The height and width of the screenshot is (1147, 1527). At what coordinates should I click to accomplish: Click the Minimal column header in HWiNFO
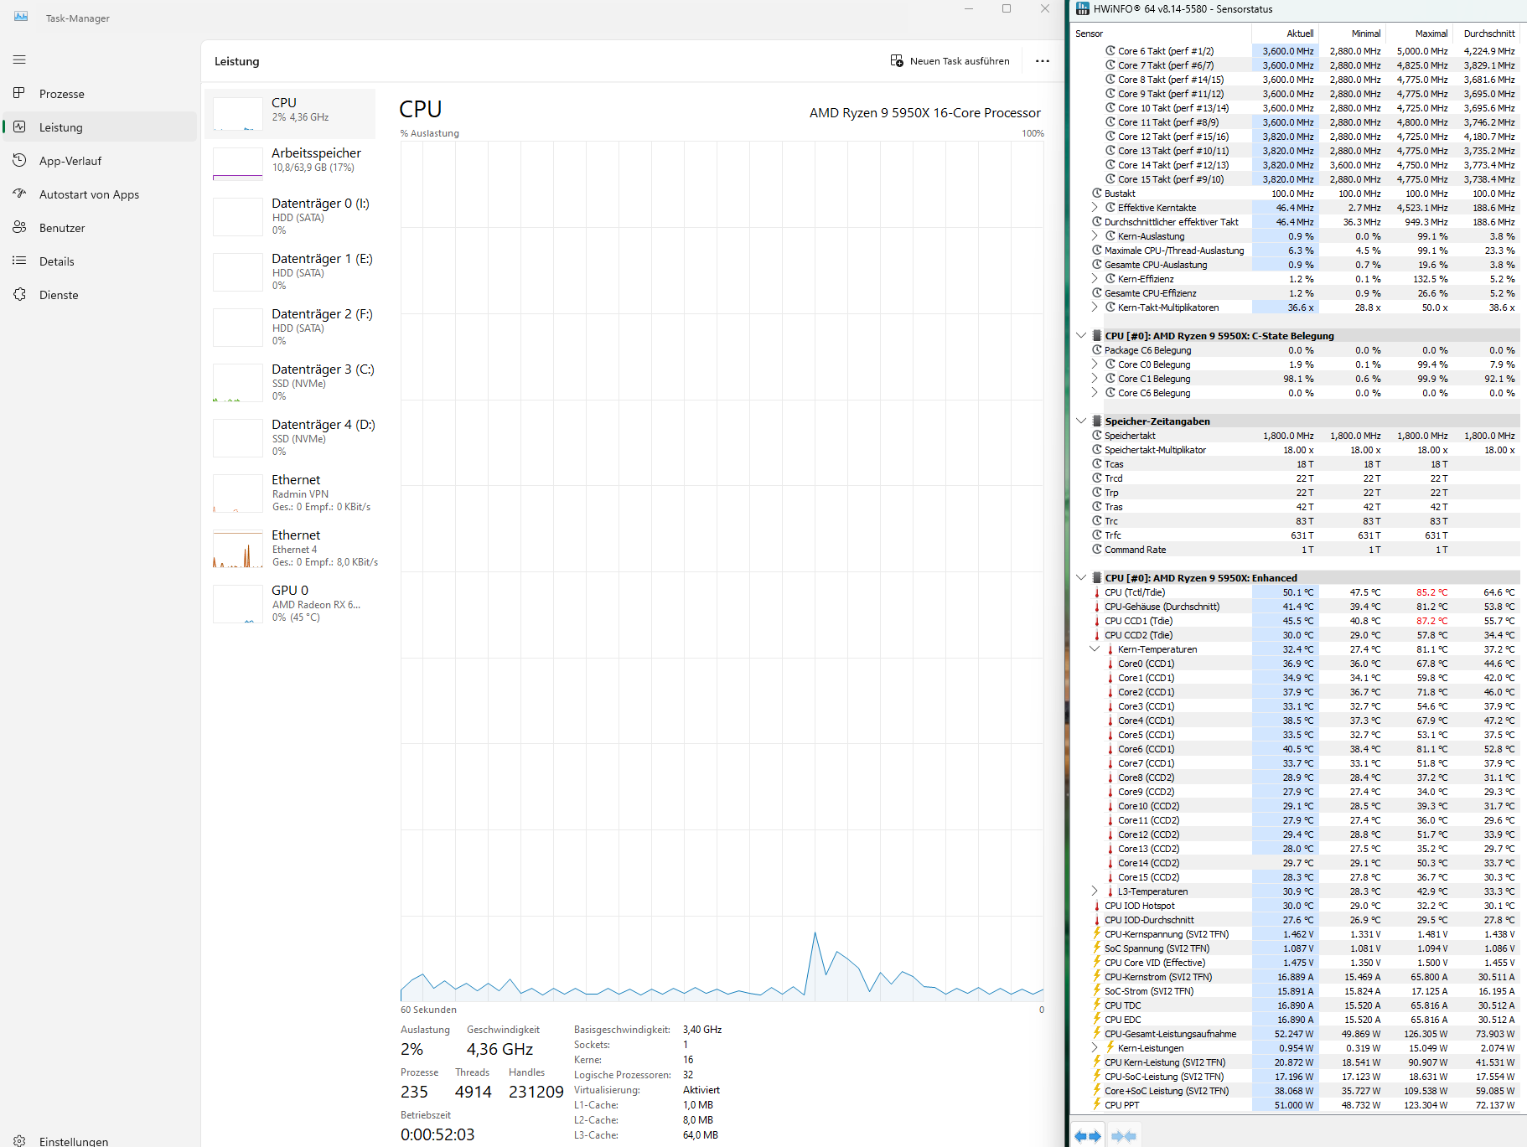click(1352, 34)
